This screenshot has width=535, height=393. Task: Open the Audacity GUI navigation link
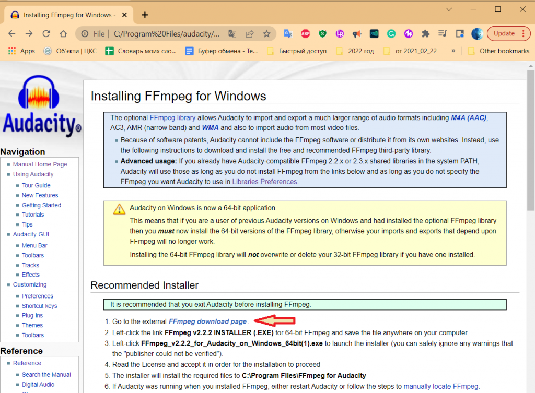pos(31,234)
